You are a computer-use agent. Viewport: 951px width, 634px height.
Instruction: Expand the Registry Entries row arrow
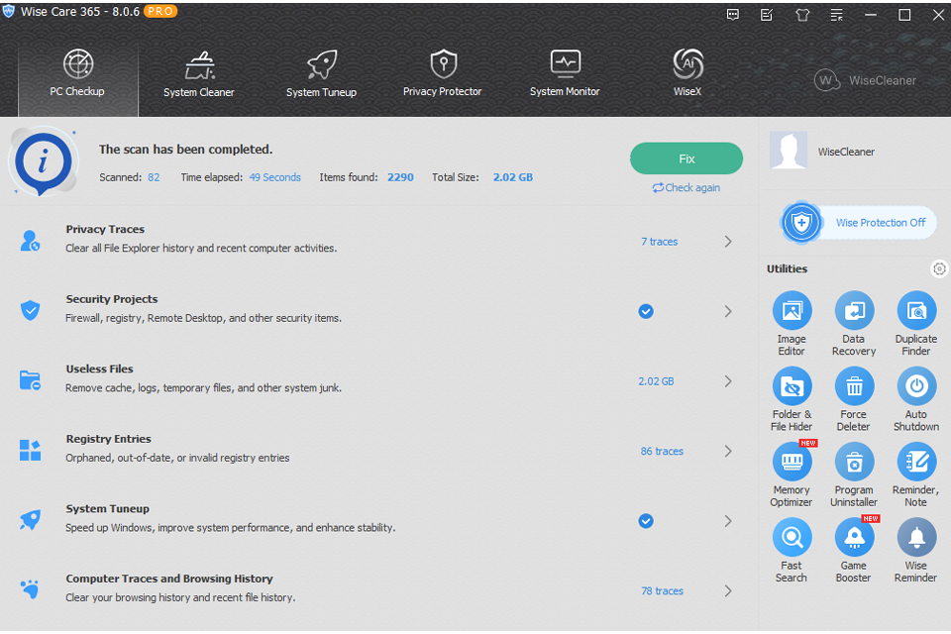(728, 451)
